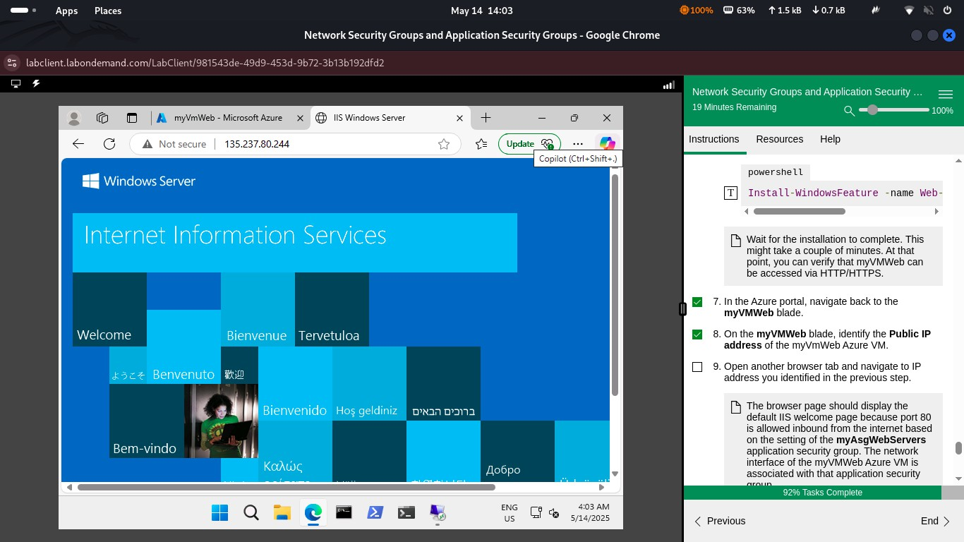
Task: Uncheck the completed step 7 checkbox
Action: [x=697, y=301]
